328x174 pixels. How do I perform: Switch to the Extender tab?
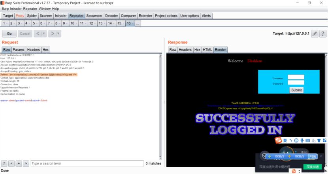[145, 16]
